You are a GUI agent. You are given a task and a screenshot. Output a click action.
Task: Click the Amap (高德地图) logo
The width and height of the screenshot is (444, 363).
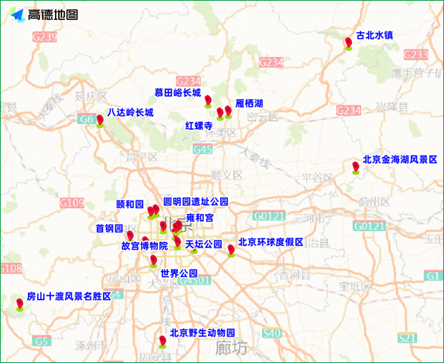click(43, 14)
